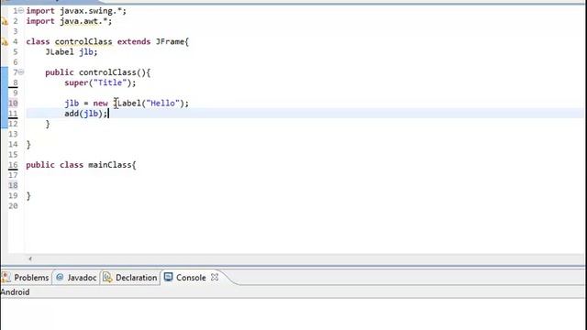Click the 'new' keyword on line 10

100,104
